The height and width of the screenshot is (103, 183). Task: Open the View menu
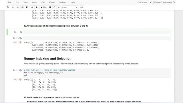25,2
